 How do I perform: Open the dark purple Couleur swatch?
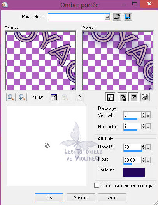[134, 172]
